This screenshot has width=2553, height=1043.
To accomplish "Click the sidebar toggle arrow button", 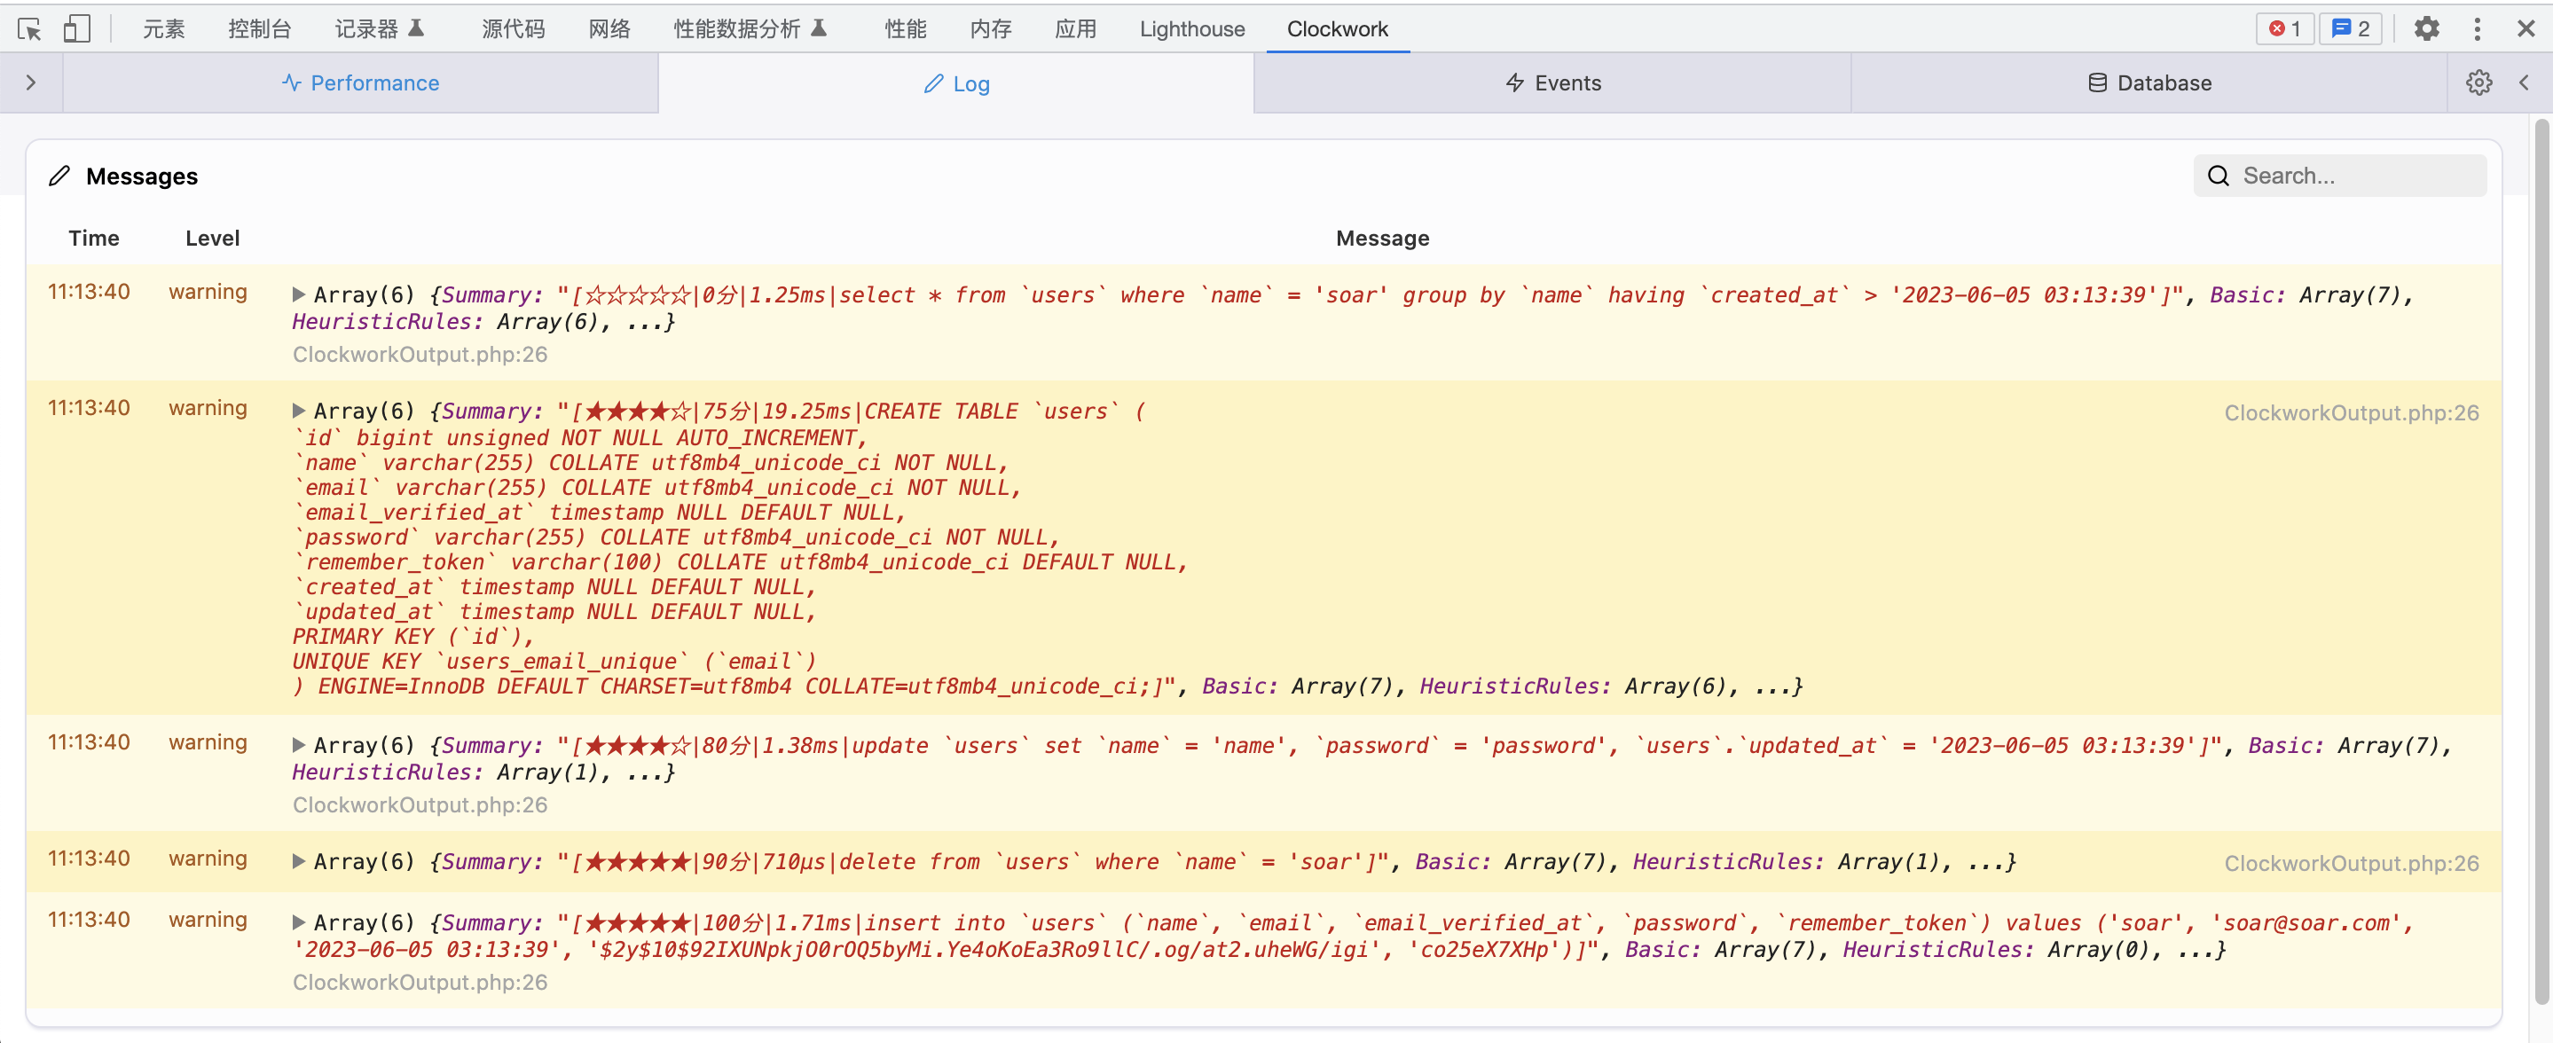I will pos(31,82).
